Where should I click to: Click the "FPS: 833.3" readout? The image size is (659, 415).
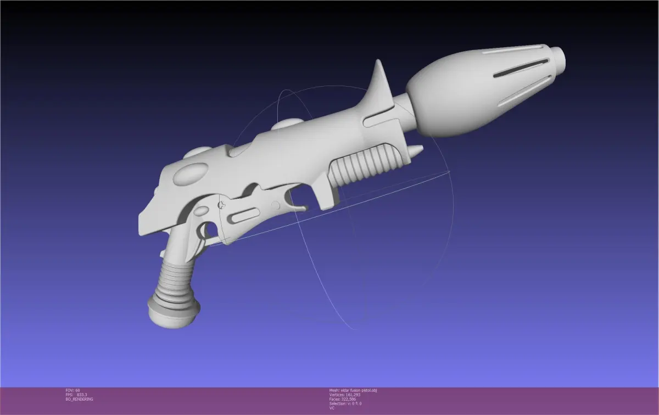coord(77,395)
